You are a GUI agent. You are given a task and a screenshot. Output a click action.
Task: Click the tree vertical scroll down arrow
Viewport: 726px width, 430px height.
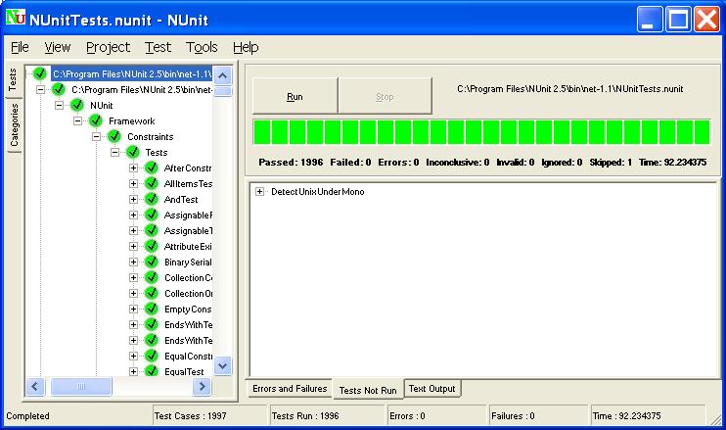pyautogui.click(x=223, y=366)
